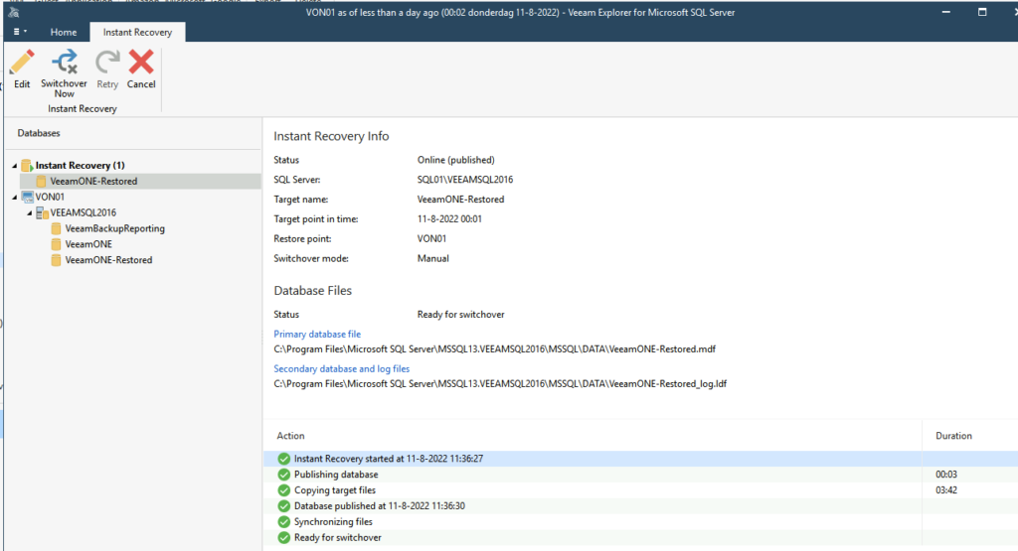Collapse the VON01 server node

point(14,198)
